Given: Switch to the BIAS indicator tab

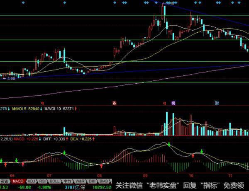Looking at the screenshot, I should click(105, 181).
